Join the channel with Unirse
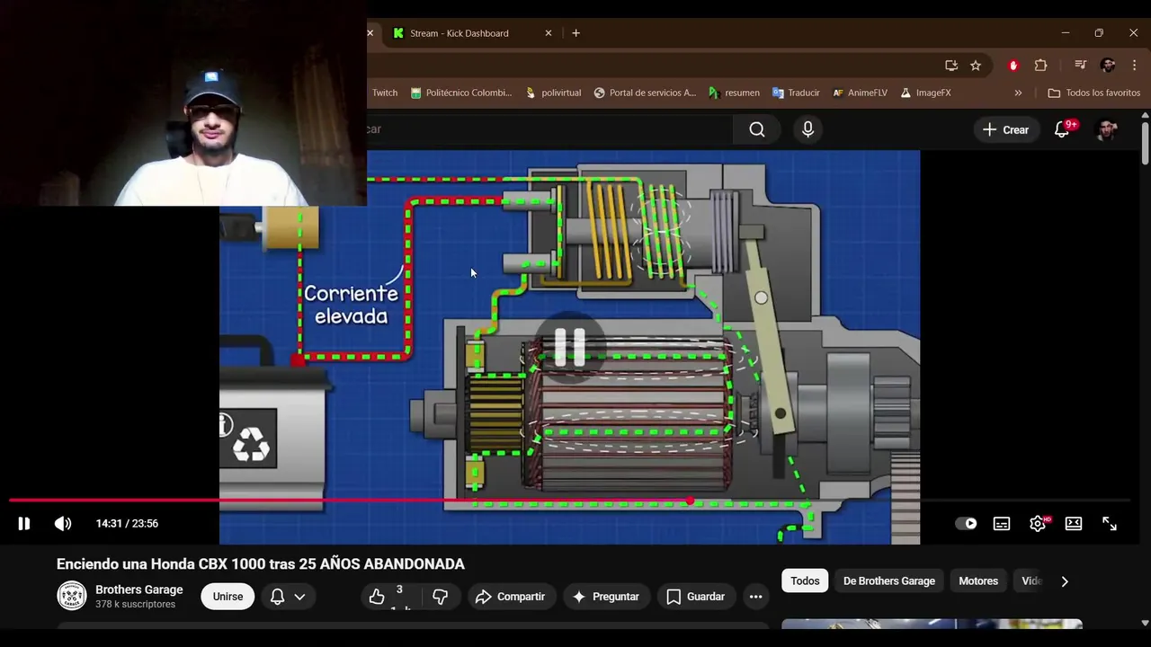 (228, 597)
